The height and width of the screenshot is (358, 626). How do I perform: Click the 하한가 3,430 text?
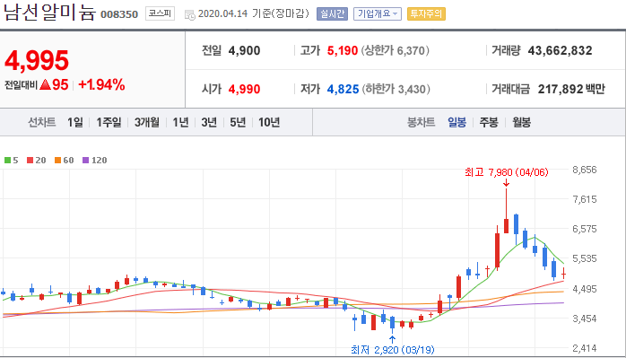coord(396,89)
